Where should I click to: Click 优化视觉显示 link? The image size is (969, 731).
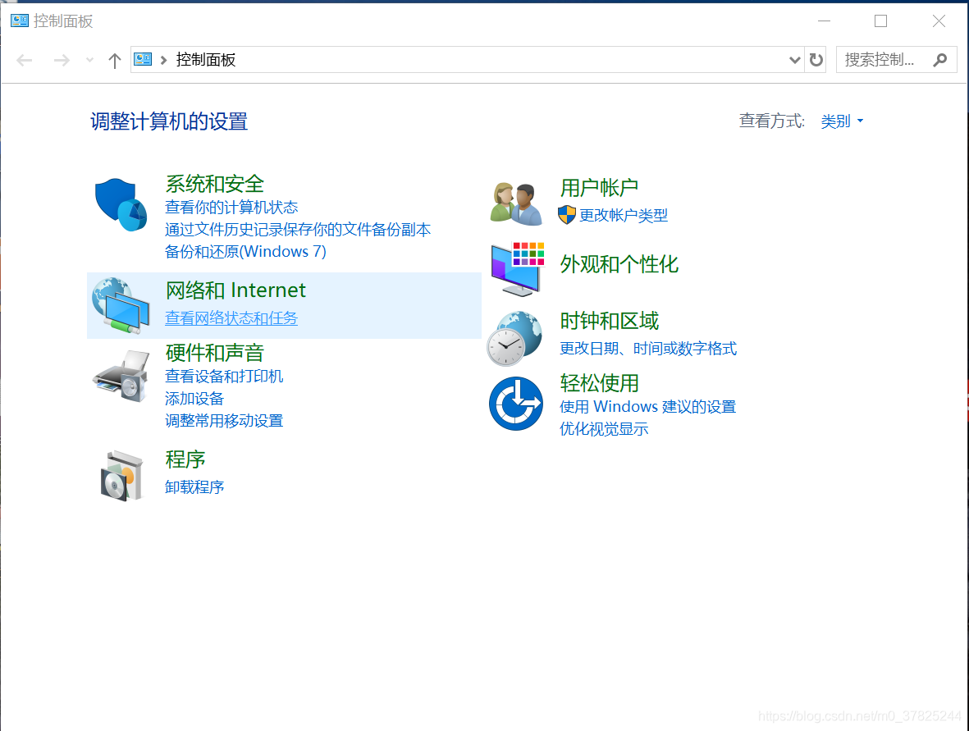coord(604,429)
